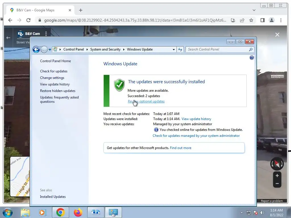This screenshot has width=291, height=218.
Task: Click View update history beside install time
Action: 196,119
